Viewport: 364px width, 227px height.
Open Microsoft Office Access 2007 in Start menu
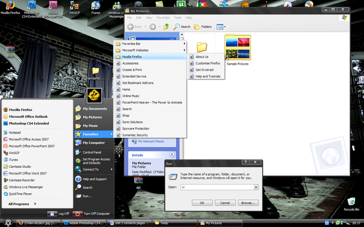(26, 139)
